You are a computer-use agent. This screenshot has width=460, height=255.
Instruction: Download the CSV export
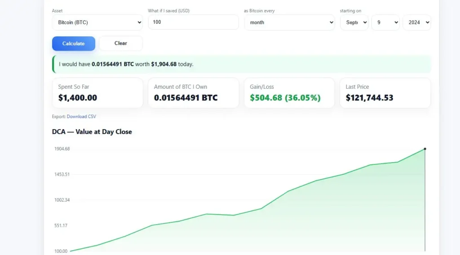tap(81, 117)
